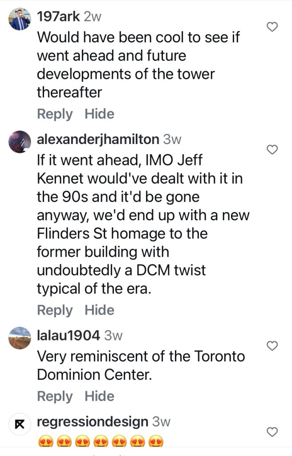Image resolution: width=292 pixels, height=456 pixels.
Task: Open regressiondesign username link
Action: point(93,421)
